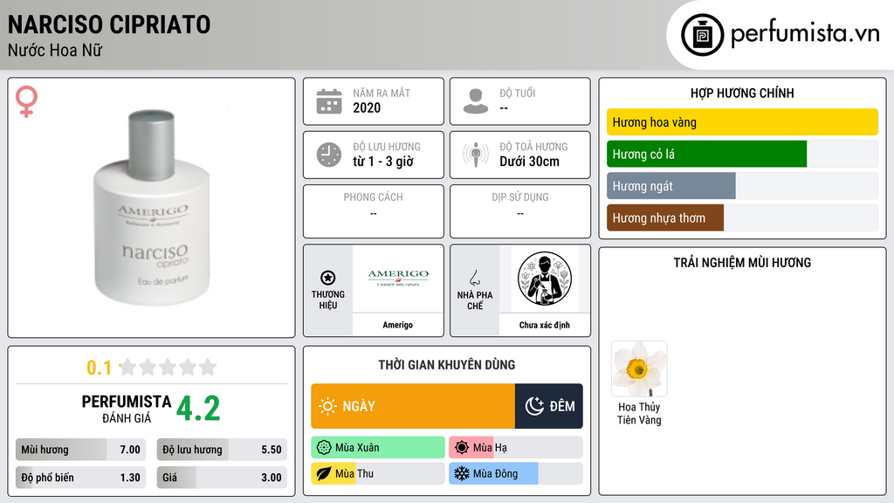Click the green 4.2 Perfumista score
This screenshot has width=894, height=503.
pyautogui.click(x=198, y=409)
